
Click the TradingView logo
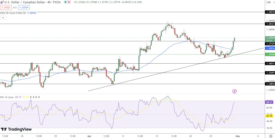(x=16, y=129)
